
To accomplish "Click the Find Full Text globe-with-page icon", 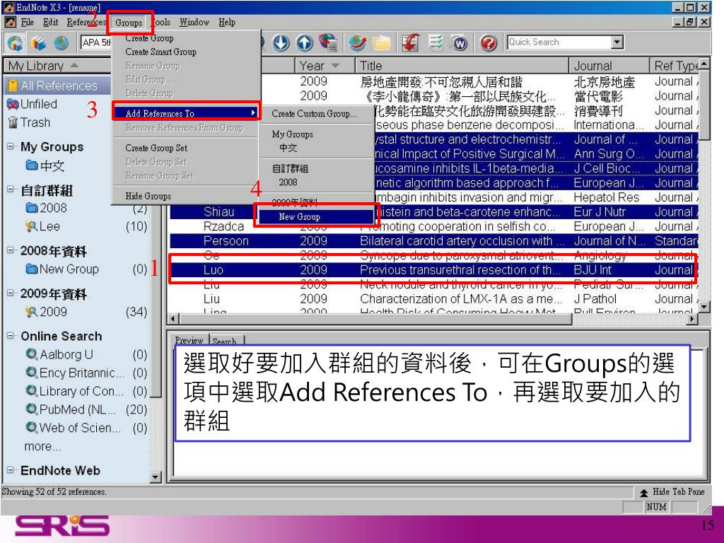I will (327, 43).
